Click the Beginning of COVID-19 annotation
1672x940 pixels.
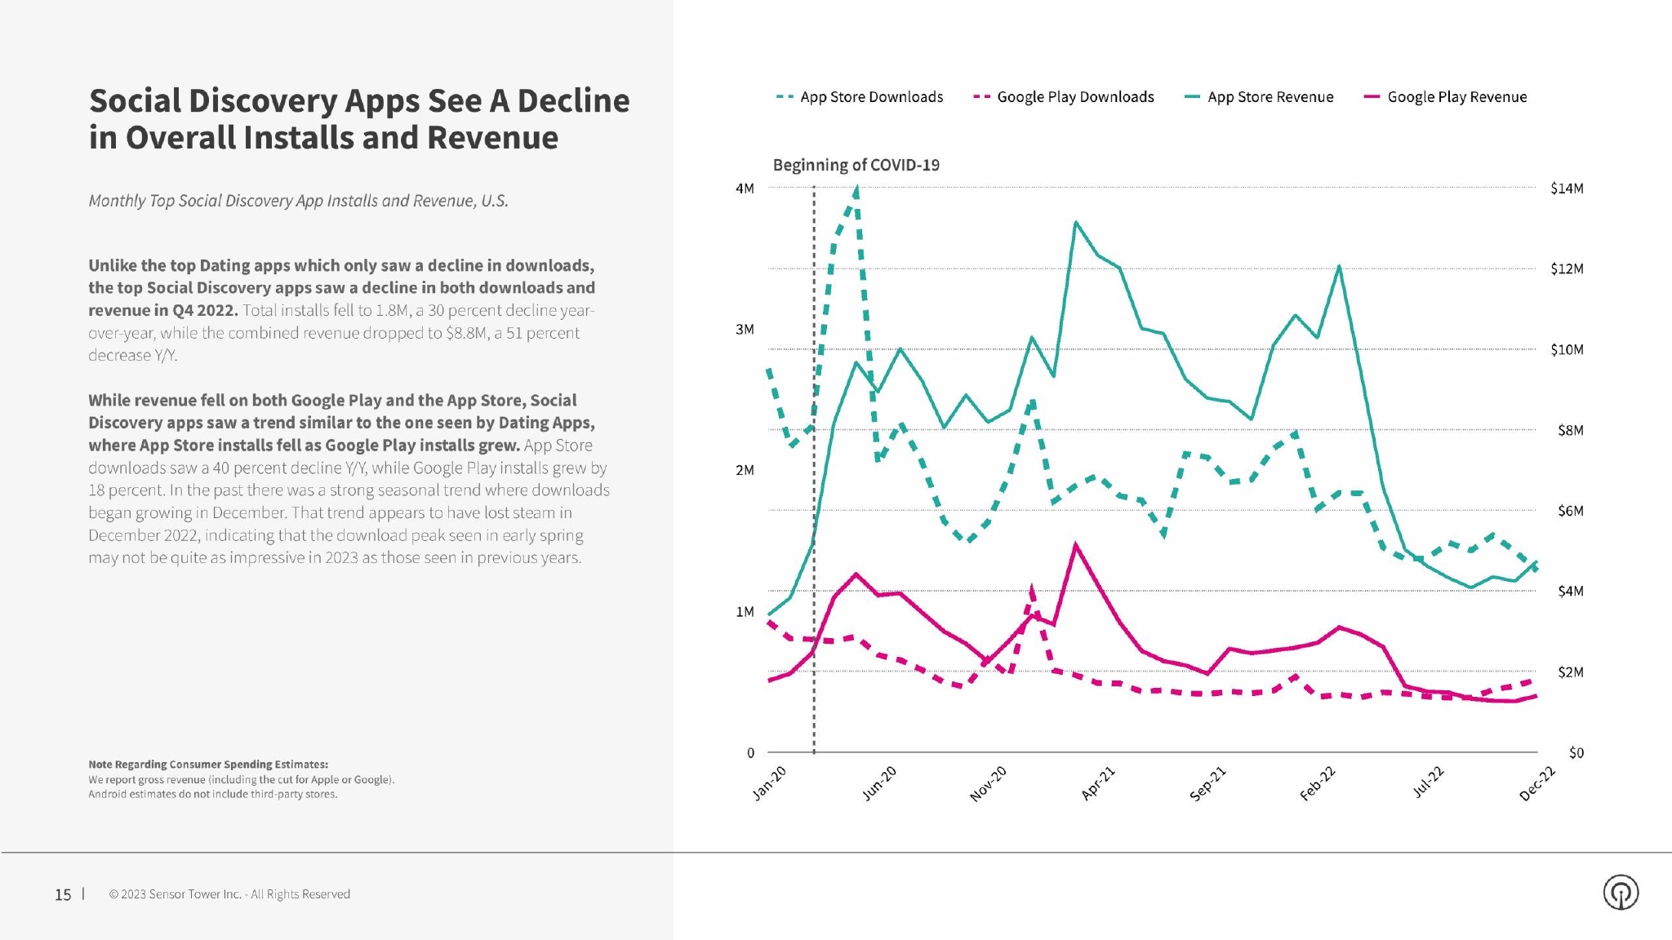click(856, 165)
